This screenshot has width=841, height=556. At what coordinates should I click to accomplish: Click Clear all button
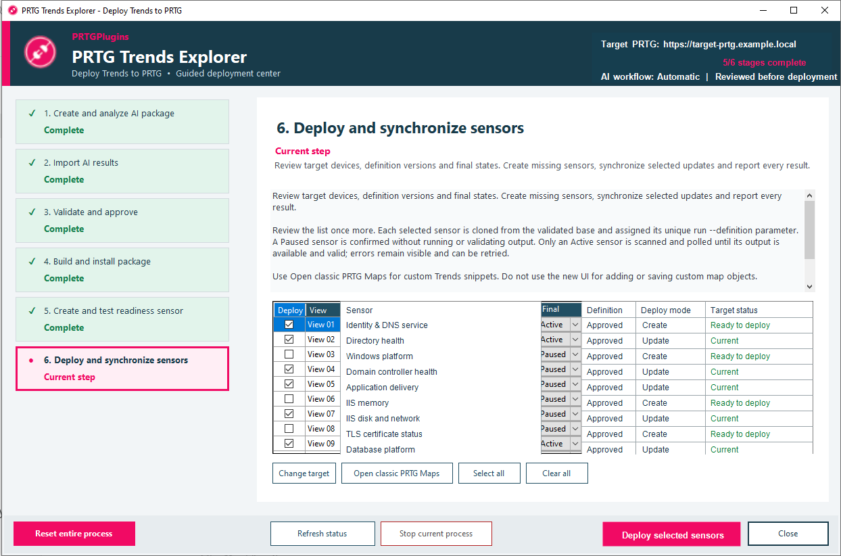pyautogui.click(x=556, y=473)
